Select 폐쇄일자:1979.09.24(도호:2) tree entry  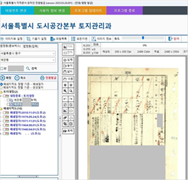pyautogui.click(x=28, y=117)
